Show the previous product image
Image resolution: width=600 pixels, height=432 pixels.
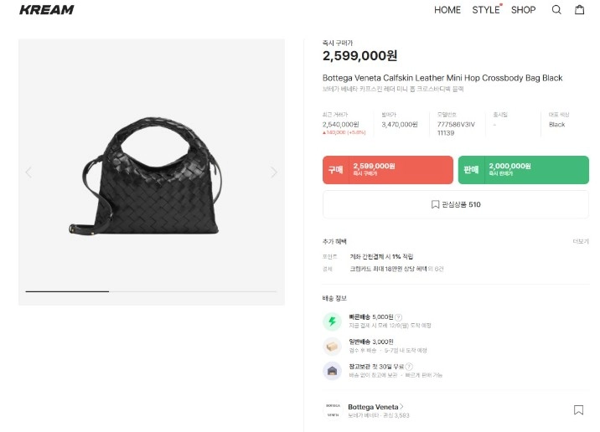pyautogui.click(x=28, y=172)
